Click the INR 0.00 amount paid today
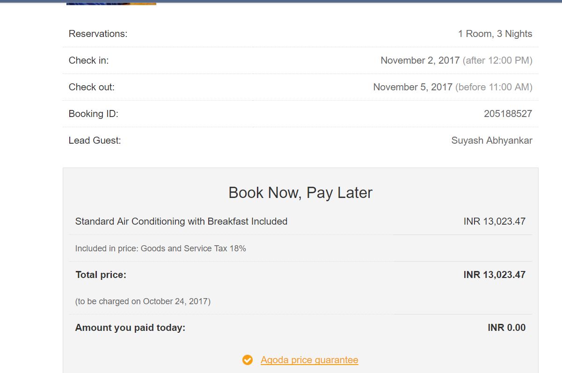The image size is (562, 373). pos(506,328)
